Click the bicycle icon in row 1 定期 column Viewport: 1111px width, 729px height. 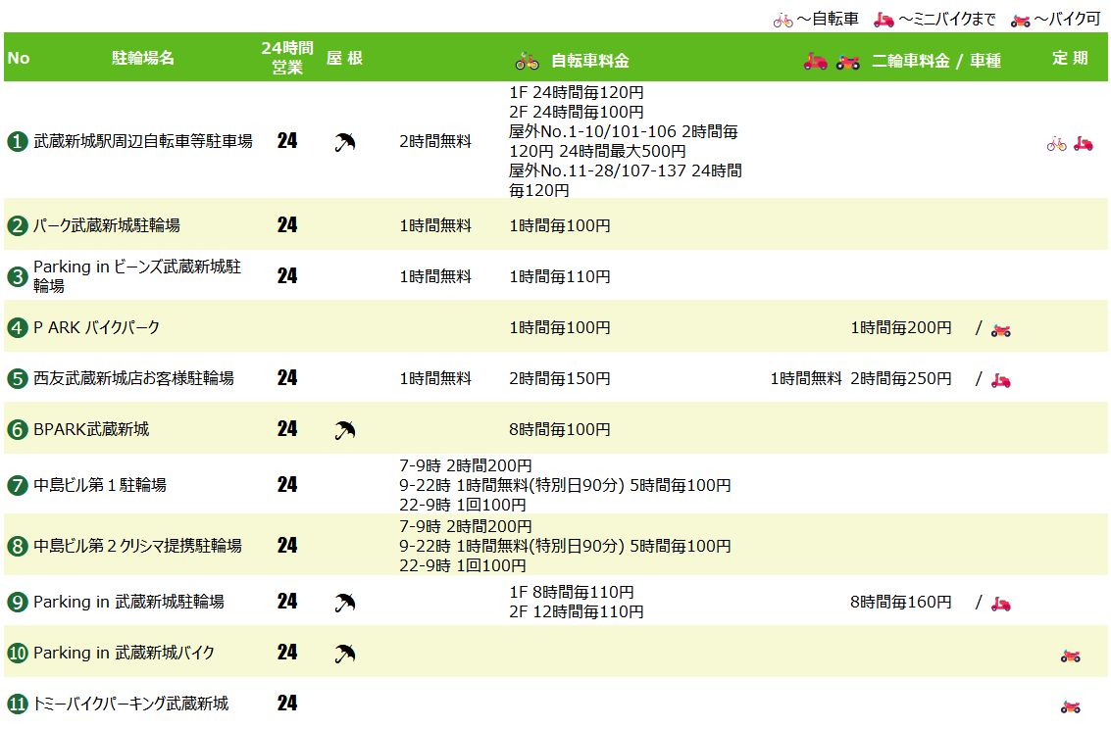tap(1056, 144)
